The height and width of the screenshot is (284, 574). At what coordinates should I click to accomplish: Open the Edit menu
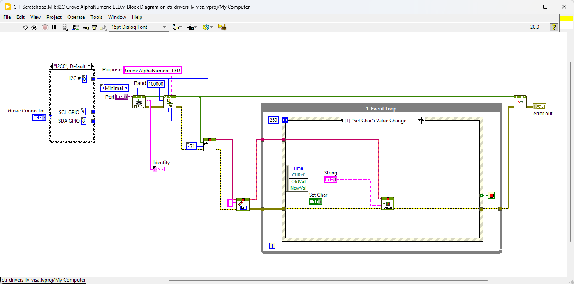pos(21,17)
